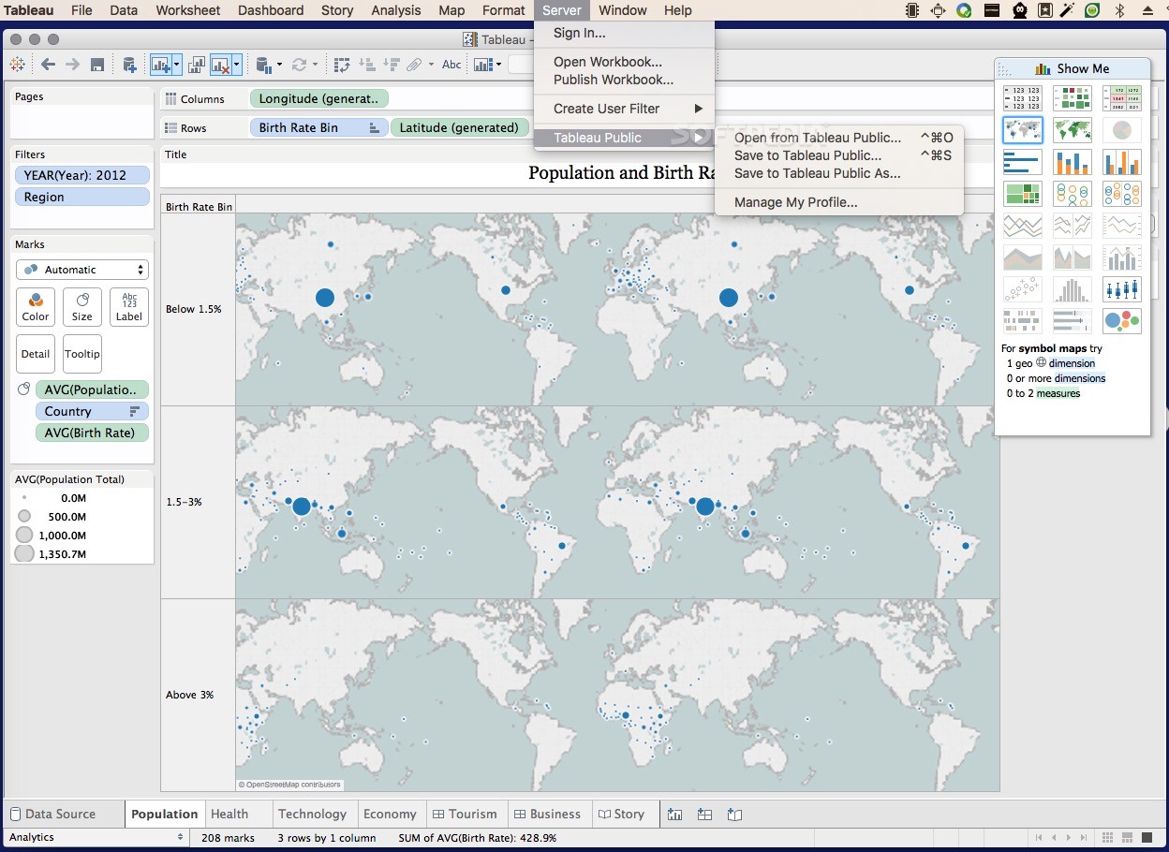Click the new worksheet tab icon

click(x=674, y=815)
